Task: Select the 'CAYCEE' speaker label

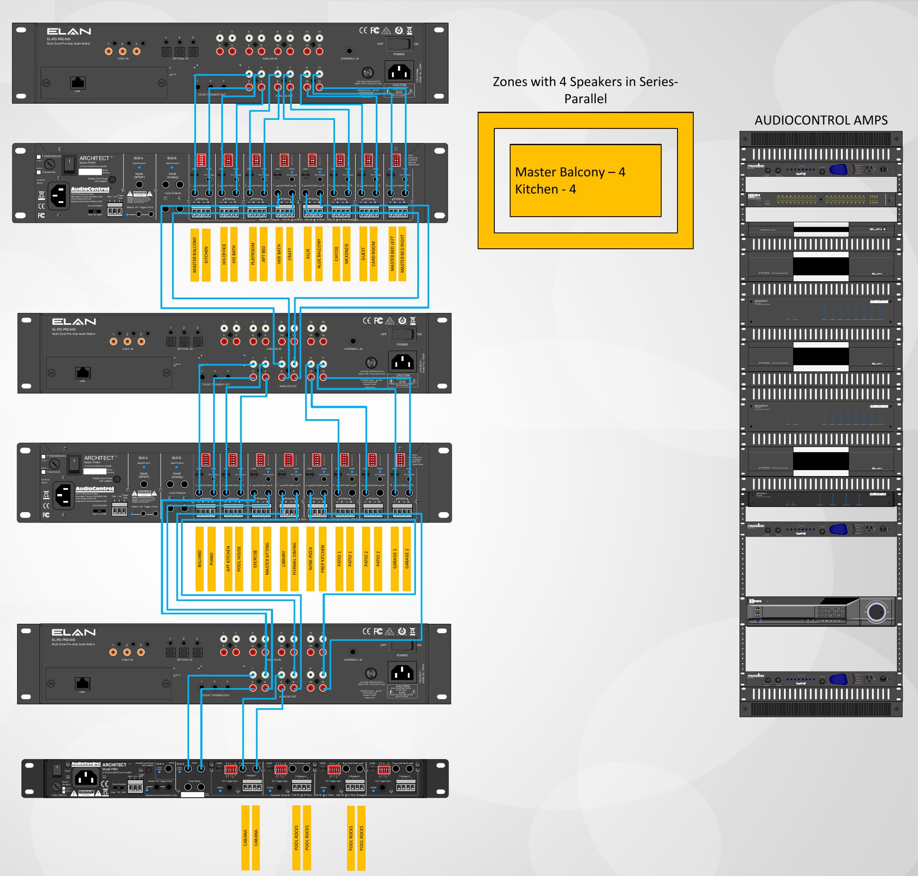Action: [336, 254]
